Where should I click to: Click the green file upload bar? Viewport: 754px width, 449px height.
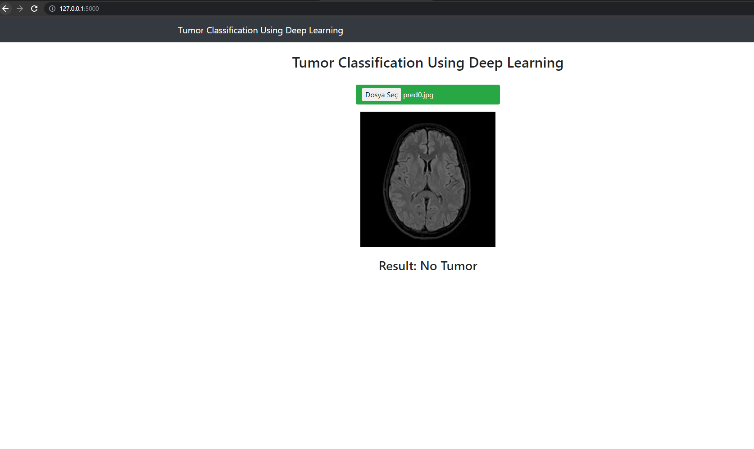point(468,95)
